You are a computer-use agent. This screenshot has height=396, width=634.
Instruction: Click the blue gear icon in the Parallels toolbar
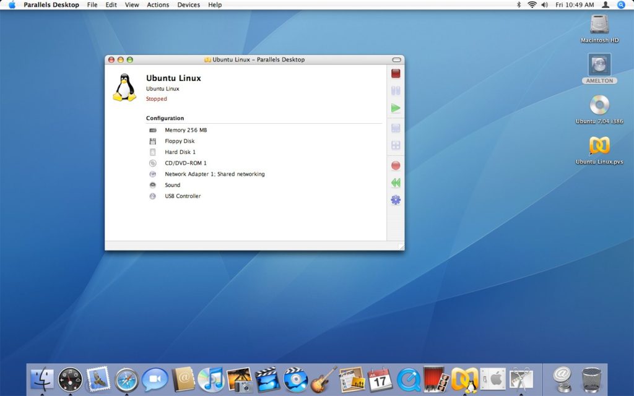pos(396,200)
